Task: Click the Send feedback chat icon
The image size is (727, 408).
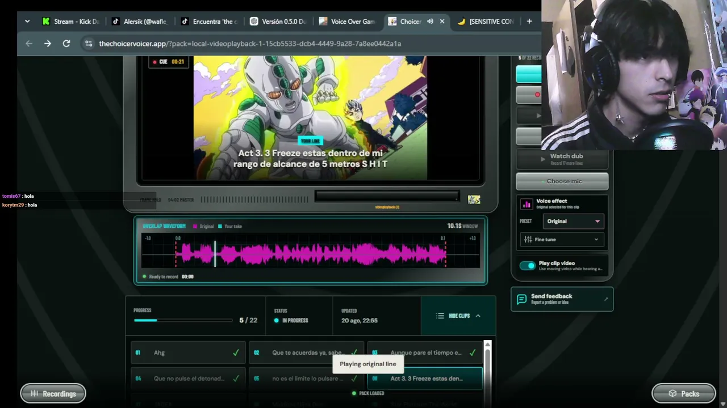Action: click(522, 299)
